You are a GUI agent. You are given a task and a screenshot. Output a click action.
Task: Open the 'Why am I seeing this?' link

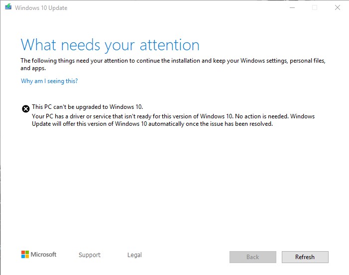49,81
